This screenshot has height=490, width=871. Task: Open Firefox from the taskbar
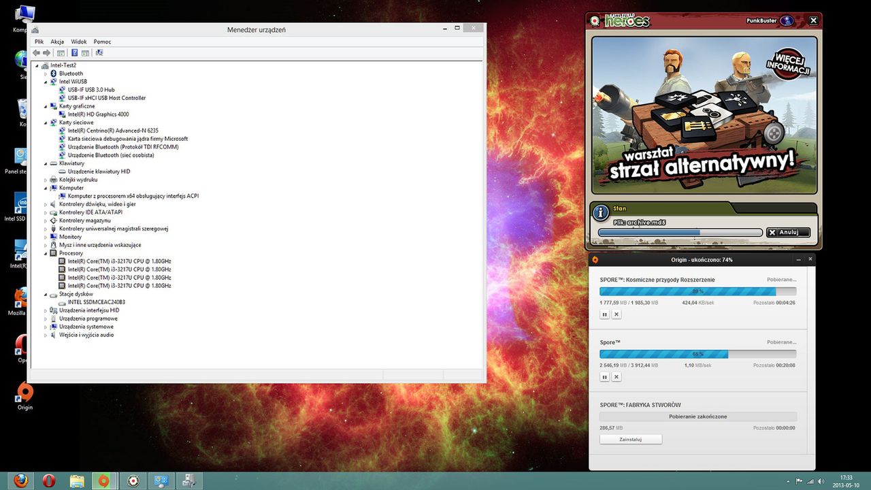click(20, 480)
